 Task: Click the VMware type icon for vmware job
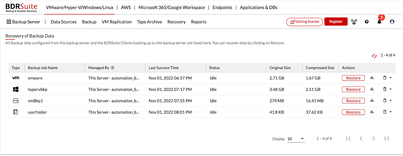pyautogui.click(x=16, y=78)
